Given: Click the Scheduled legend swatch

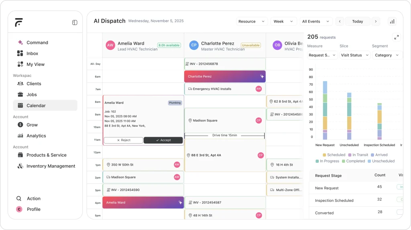Looking at the screenshot, I should [324, 155].
